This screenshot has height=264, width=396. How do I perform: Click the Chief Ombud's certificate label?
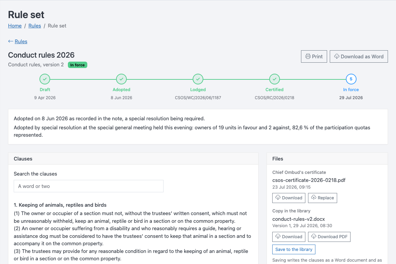pyautogui.click(x=299, y=173)
